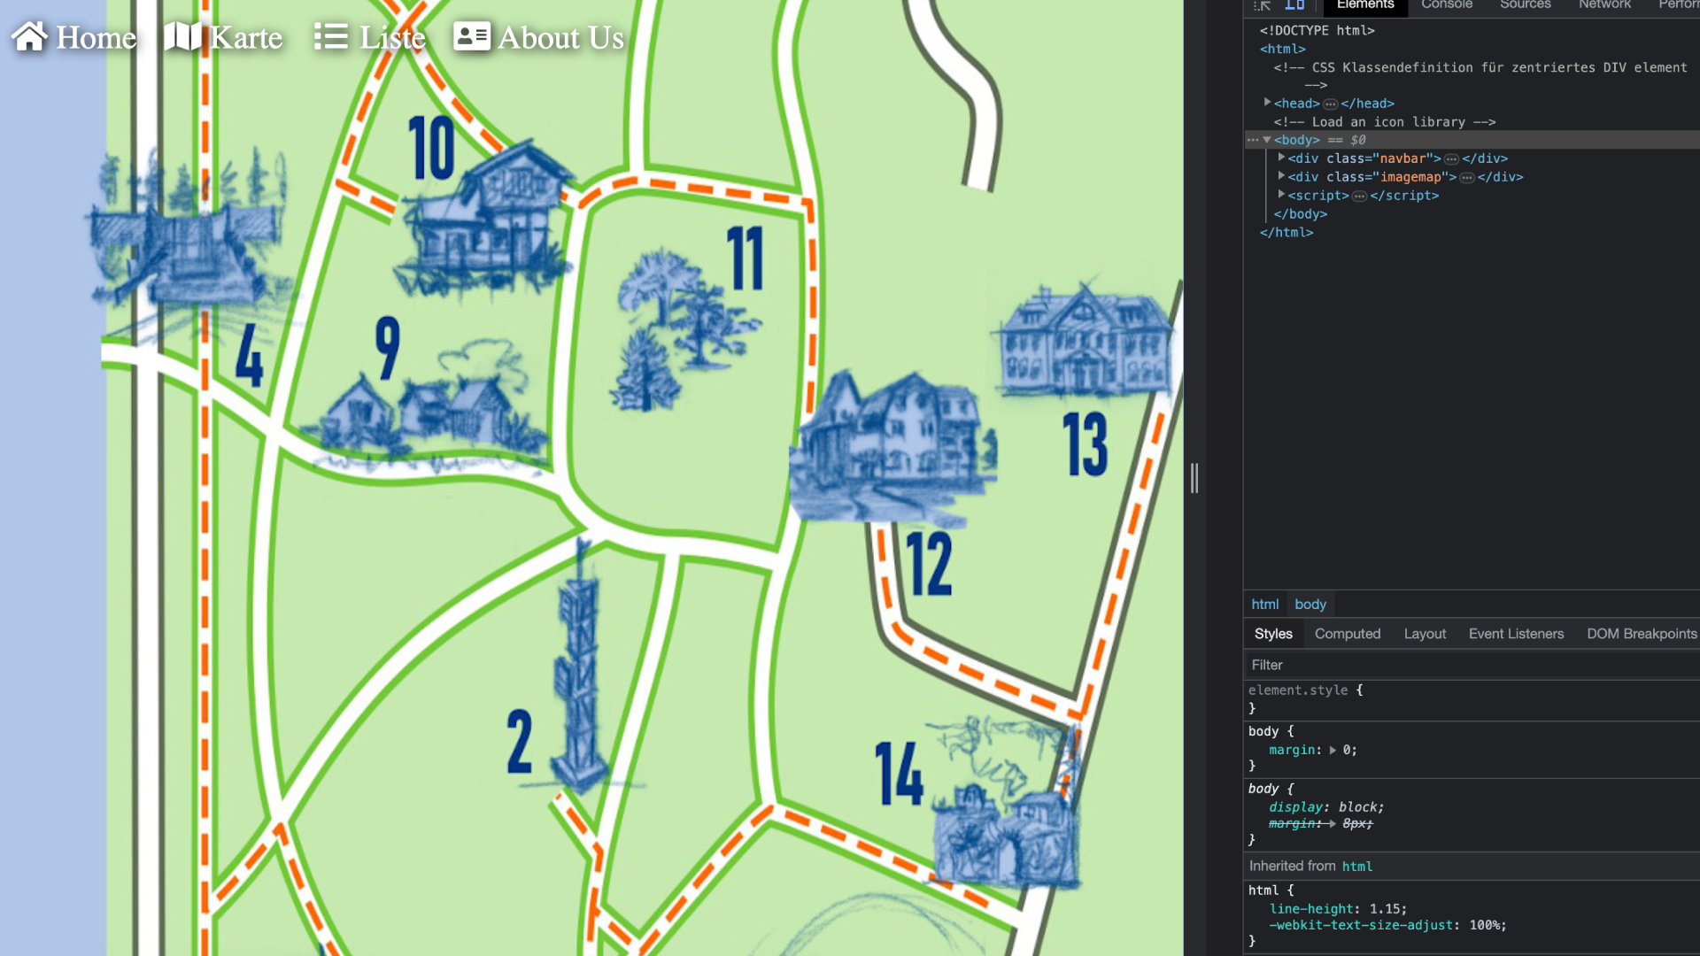Select the body breadcrumb
Image resolution: width=1700 pixels, height=956 pixels.
pos(1310,604)
